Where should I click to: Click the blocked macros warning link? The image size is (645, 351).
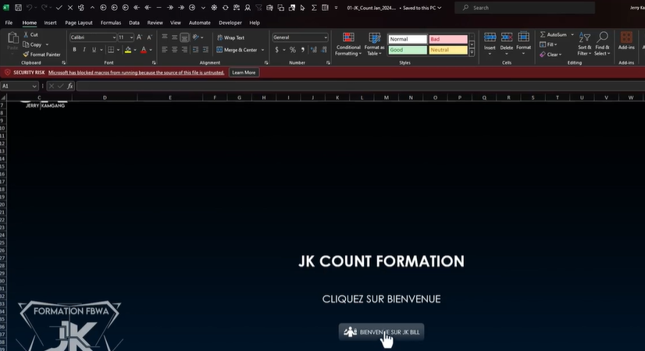coord(136,73)
